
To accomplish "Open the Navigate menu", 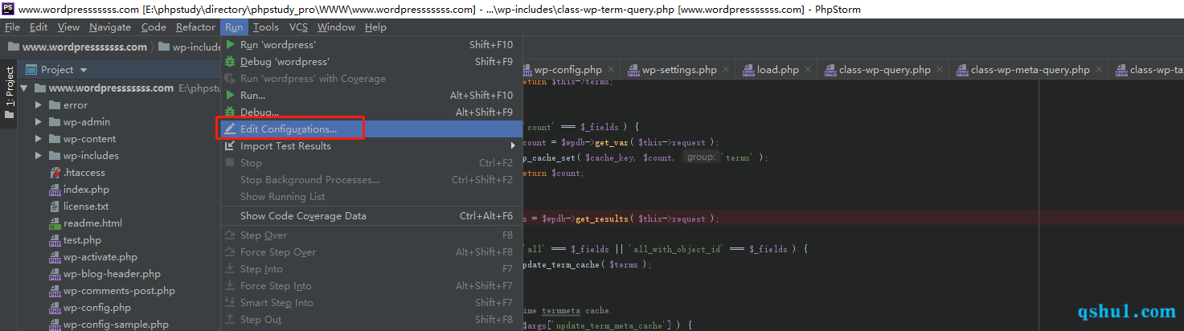I will pos(110,27).
